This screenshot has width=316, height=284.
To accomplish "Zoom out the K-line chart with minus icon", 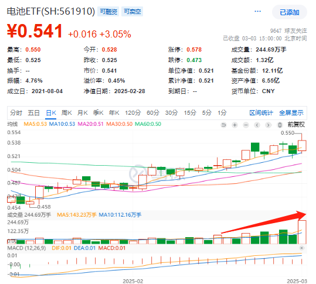I will (x=246, y=125).
